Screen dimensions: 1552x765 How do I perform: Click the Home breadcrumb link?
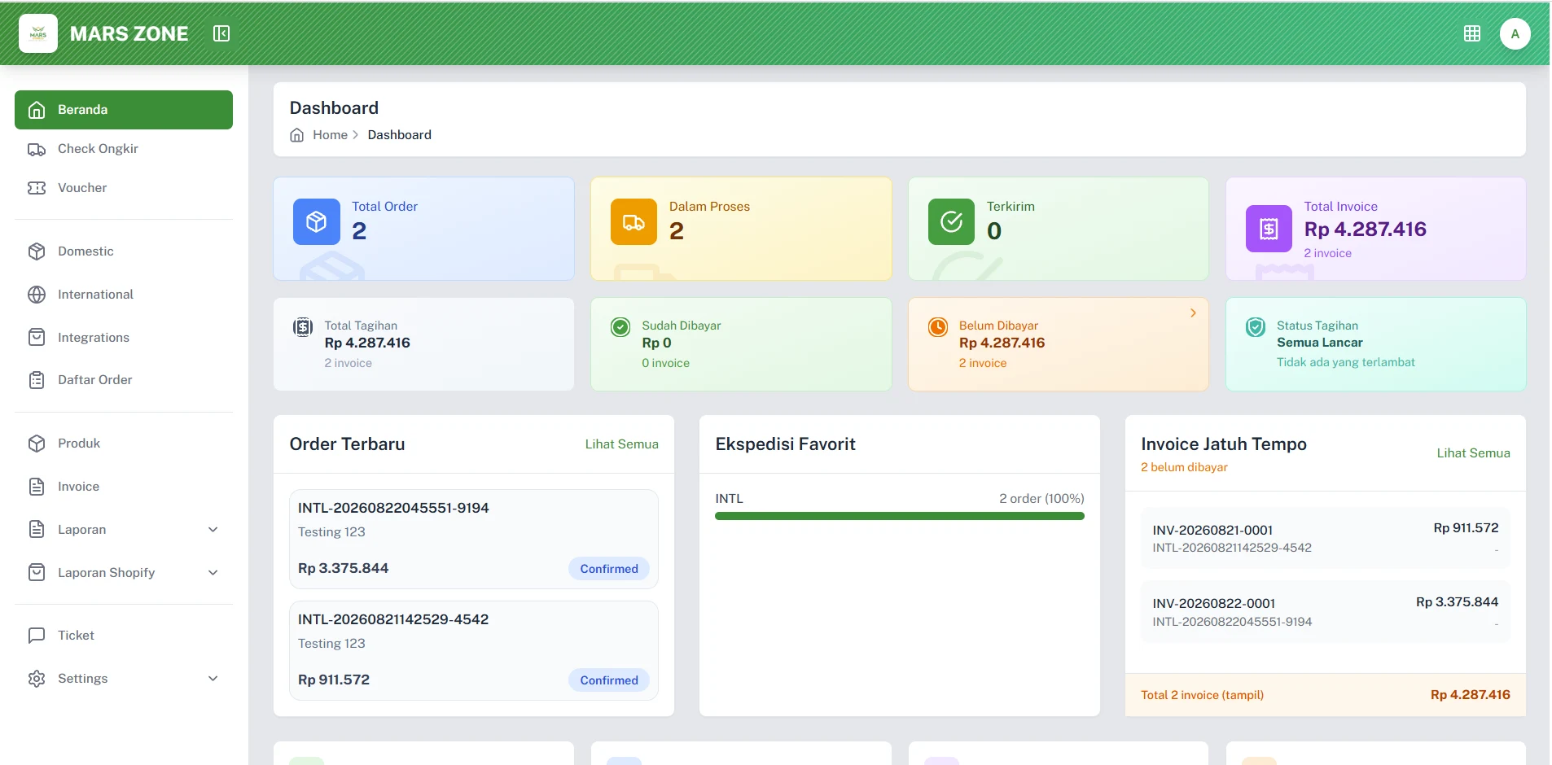(x=330, y=135)
